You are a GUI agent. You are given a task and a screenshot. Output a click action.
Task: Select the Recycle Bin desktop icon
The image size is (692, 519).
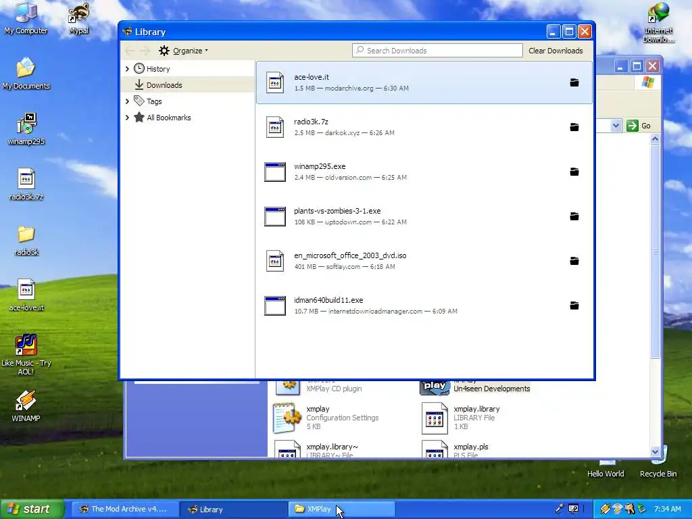tap(658, 462)
